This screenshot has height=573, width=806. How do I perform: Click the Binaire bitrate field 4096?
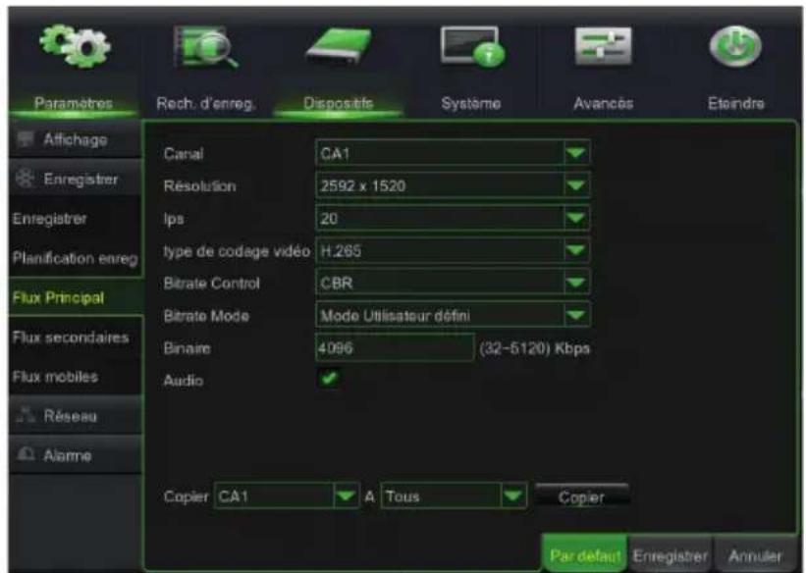[x=395, y=348]
